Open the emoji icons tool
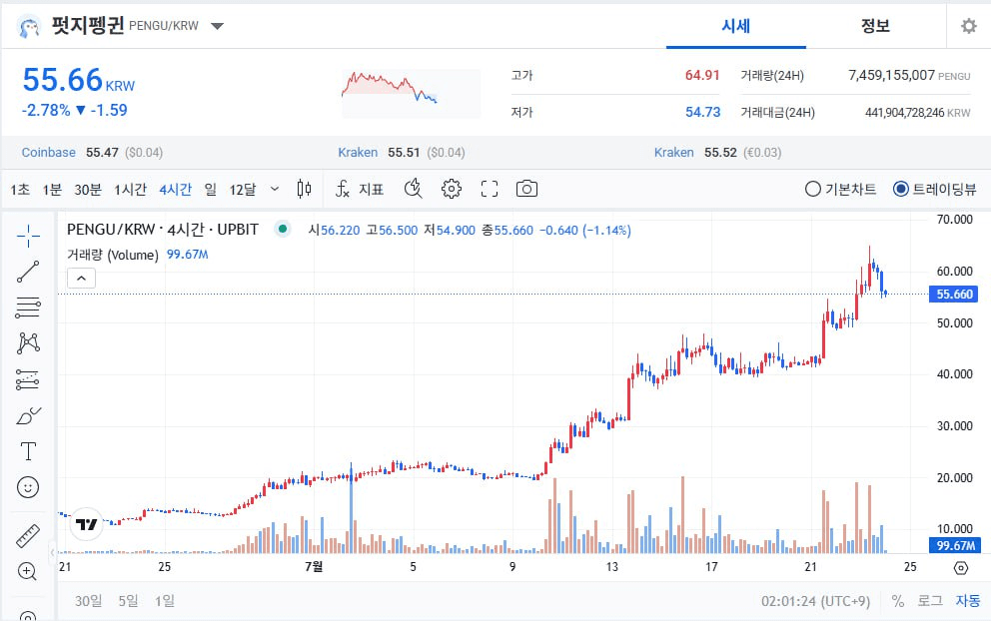 coord(28,487)
